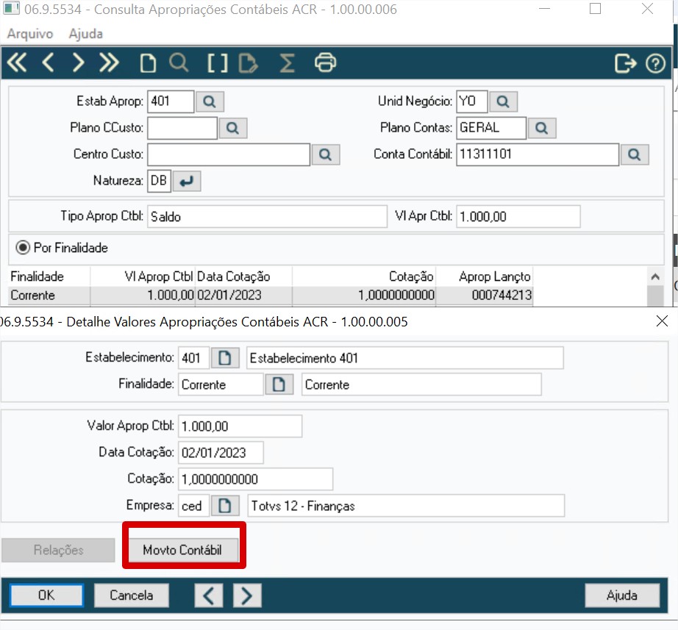Click the Relações button
The height and width of the screenshot is (630, 678).
58,550
